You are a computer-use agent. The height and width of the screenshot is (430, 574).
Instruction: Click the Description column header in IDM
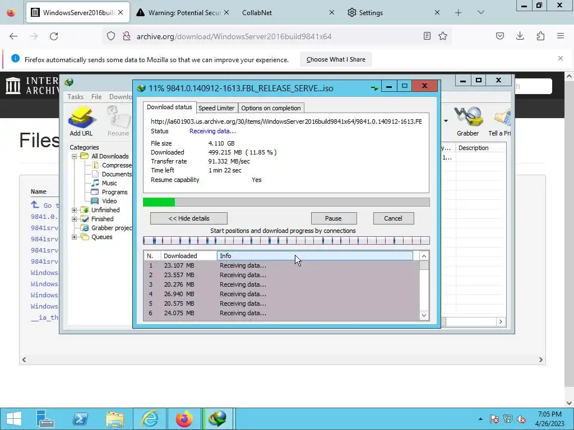(480, 148)
